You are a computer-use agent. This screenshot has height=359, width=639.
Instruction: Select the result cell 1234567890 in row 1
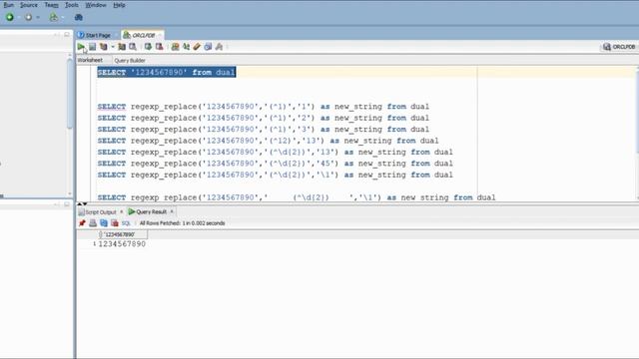(122, 243)
